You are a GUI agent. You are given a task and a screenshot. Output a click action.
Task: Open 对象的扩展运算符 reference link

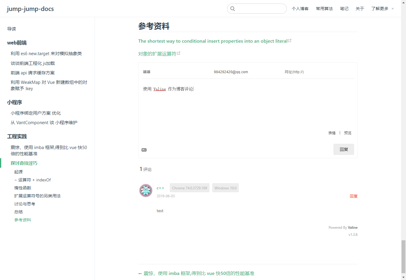(157, 54)
